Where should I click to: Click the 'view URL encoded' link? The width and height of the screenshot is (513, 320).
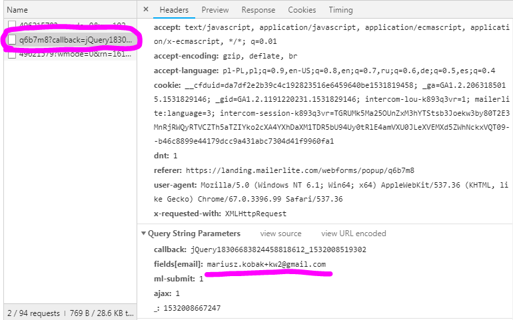tap(353, 234)
